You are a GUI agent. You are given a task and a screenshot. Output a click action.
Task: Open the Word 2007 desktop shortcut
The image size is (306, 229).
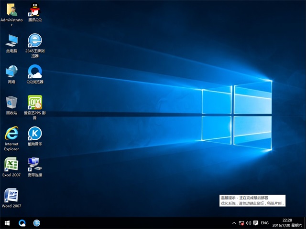[x=11, y=196]
